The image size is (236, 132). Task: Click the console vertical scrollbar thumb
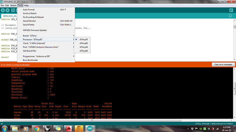click(x=234, y=88)
